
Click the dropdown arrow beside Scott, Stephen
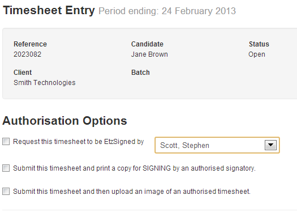[270, 145]
